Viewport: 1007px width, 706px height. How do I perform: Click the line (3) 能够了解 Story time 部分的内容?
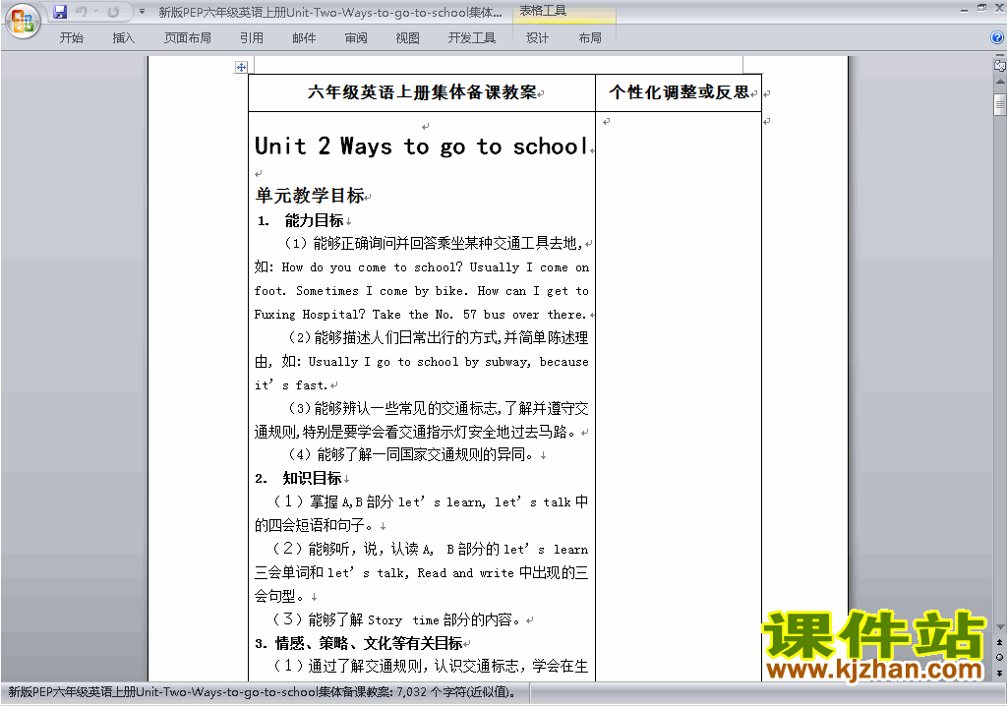(396, 619)
